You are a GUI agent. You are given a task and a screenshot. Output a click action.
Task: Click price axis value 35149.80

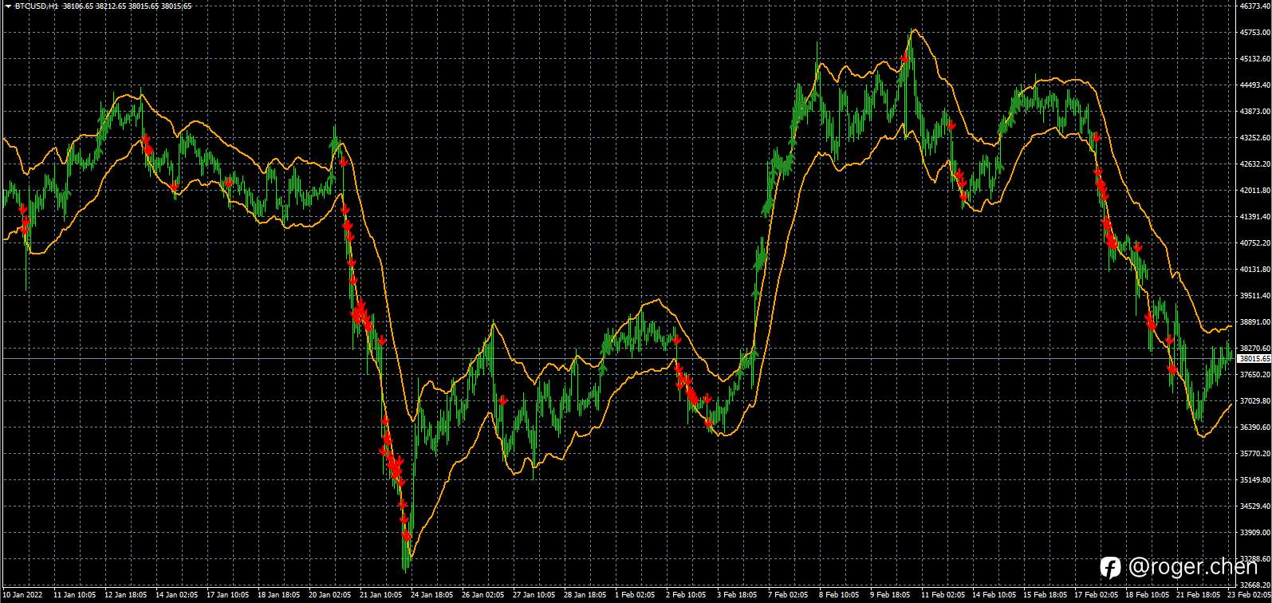pos(1254,479)
